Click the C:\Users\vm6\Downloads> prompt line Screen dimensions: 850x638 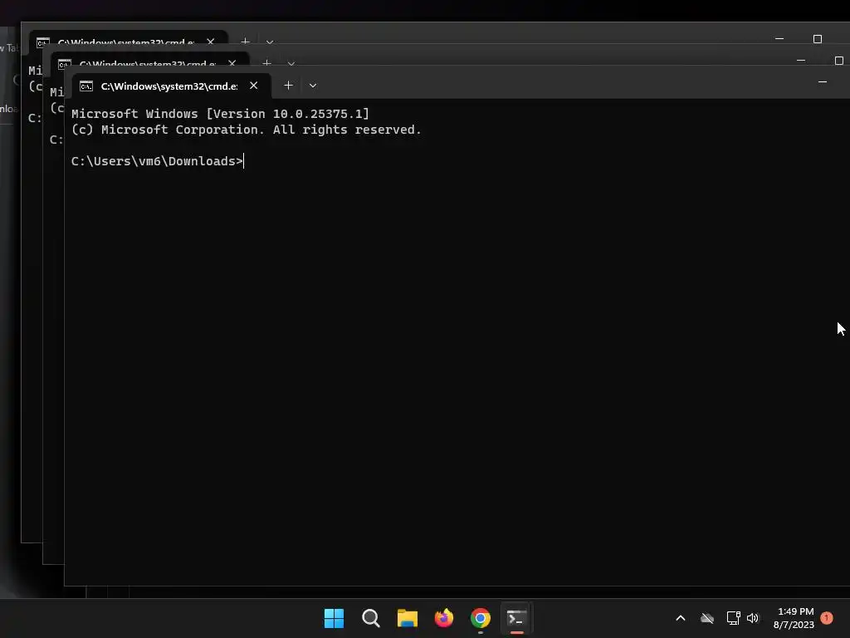(x=157, y=161)
